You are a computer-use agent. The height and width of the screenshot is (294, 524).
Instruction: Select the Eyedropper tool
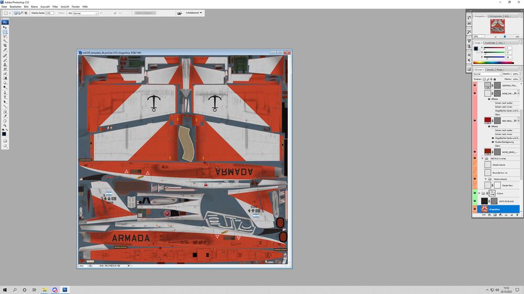(5, 117)
